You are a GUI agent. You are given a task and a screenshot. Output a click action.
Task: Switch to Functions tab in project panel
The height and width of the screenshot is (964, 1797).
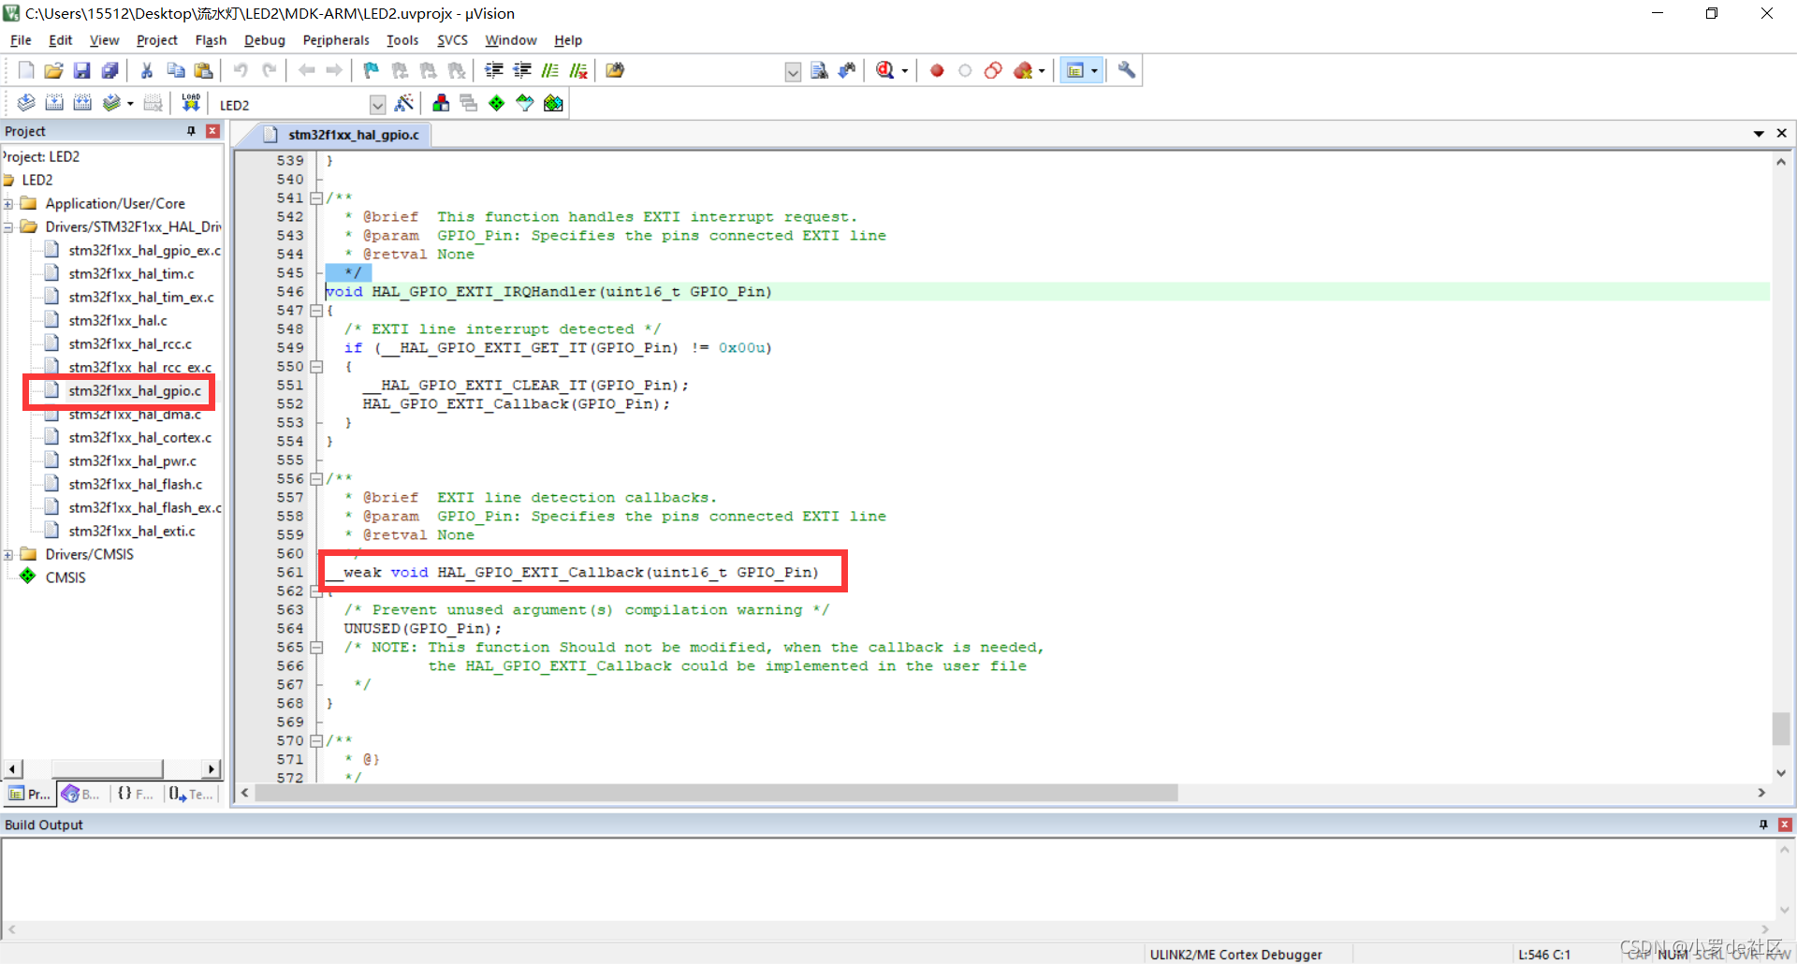[x=135, y=795]
